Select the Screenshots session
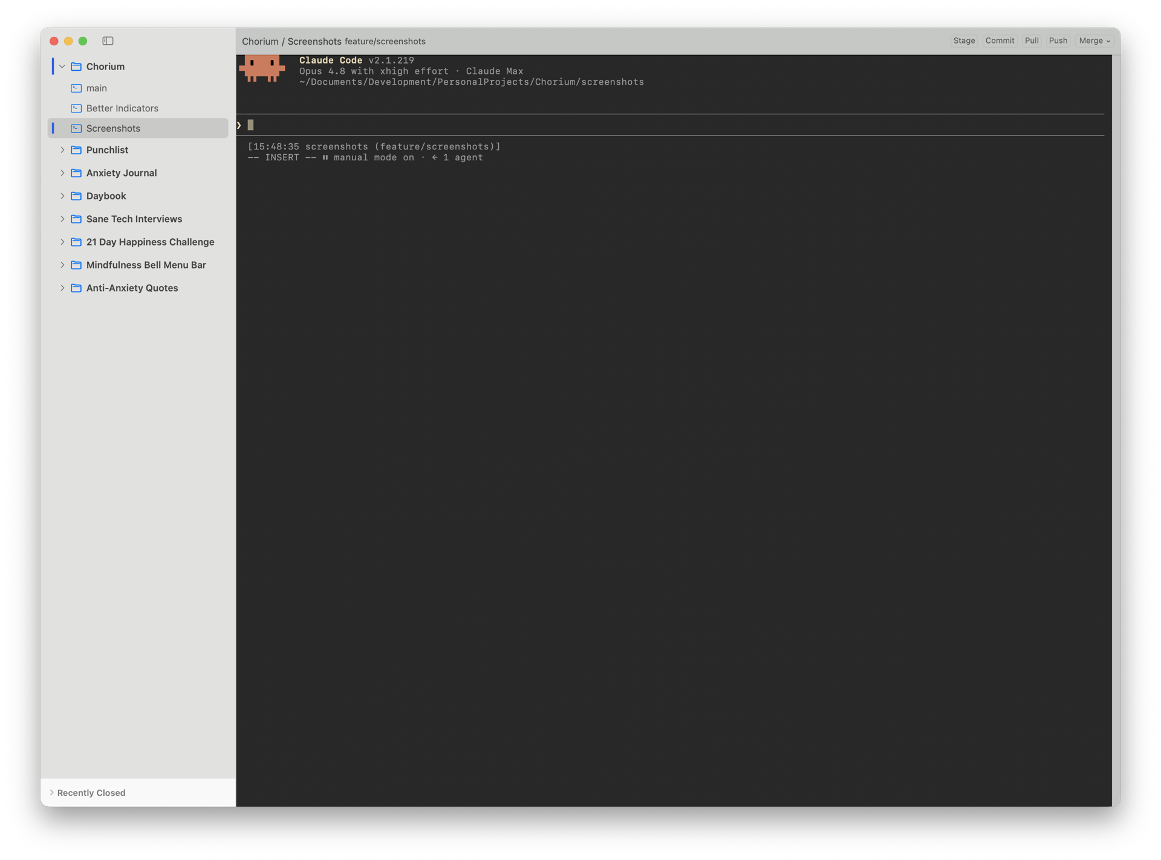The image size is (1161, 860). pos(138,128)
